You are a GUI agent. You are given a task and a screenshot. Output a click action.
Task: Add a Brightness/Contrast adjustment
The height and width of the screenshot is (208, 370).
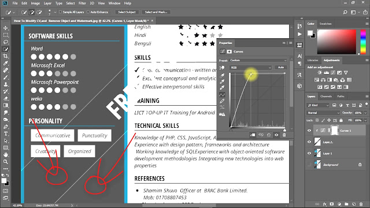click(320, 73)
